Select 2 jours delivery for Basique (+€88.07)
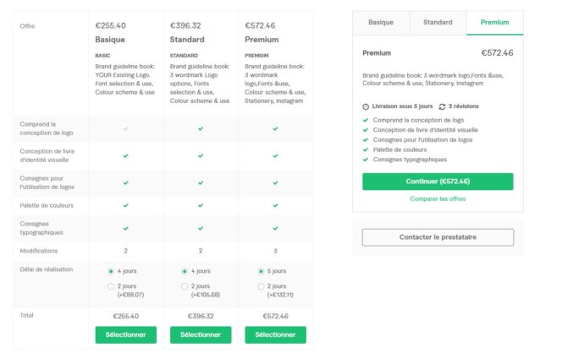562x353 pixels. pos(112,287)
